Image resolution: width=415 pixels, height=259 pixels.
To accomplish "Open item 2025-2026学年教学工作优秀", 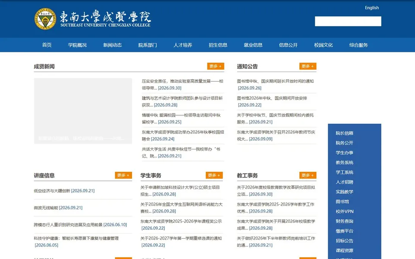I will (x=275, y=208).
